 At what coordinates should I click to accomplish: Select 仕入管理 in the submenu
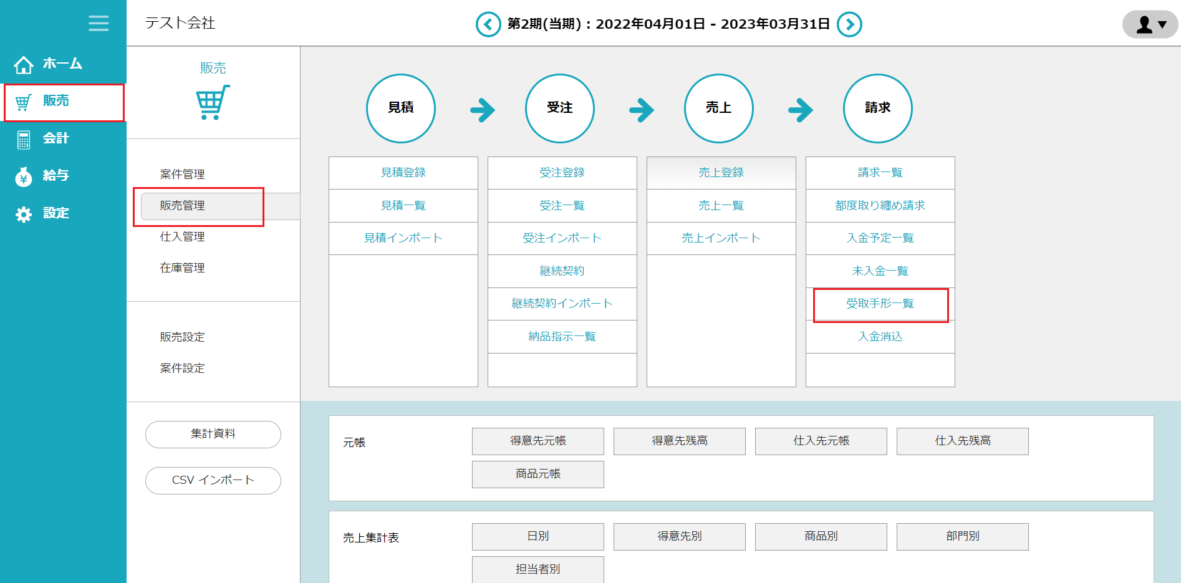point(182,237)
